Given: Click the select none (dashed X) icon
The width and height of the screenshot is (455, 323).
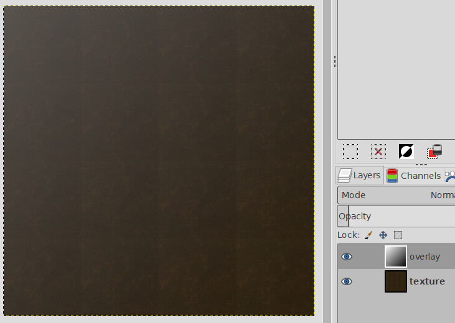Looking at the screenshot, I should click(378, 151).
